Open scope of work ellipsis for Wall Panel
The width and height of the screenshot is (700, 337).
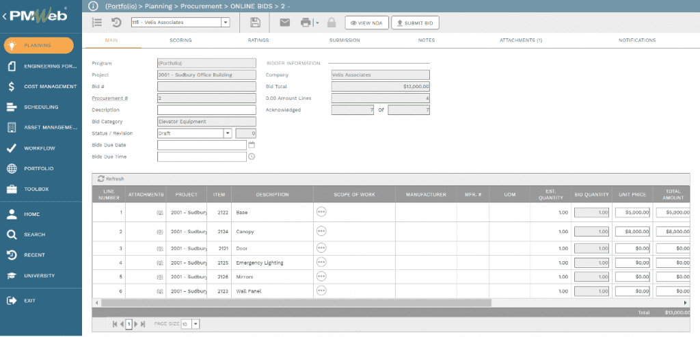click(x=321, y=291)
